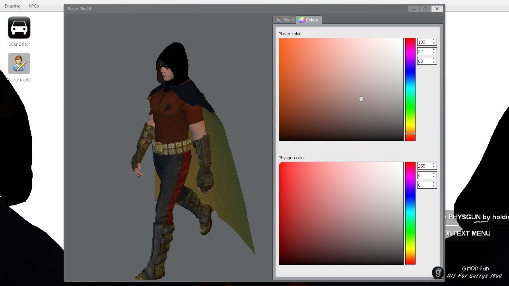
Task: Click the Player color red value field
Action: click(424, 42)
